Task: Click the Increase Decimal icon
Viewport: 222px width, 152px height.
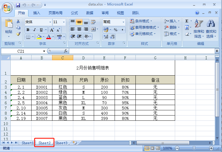Action: pyautogui.click(x=106, y=37)
